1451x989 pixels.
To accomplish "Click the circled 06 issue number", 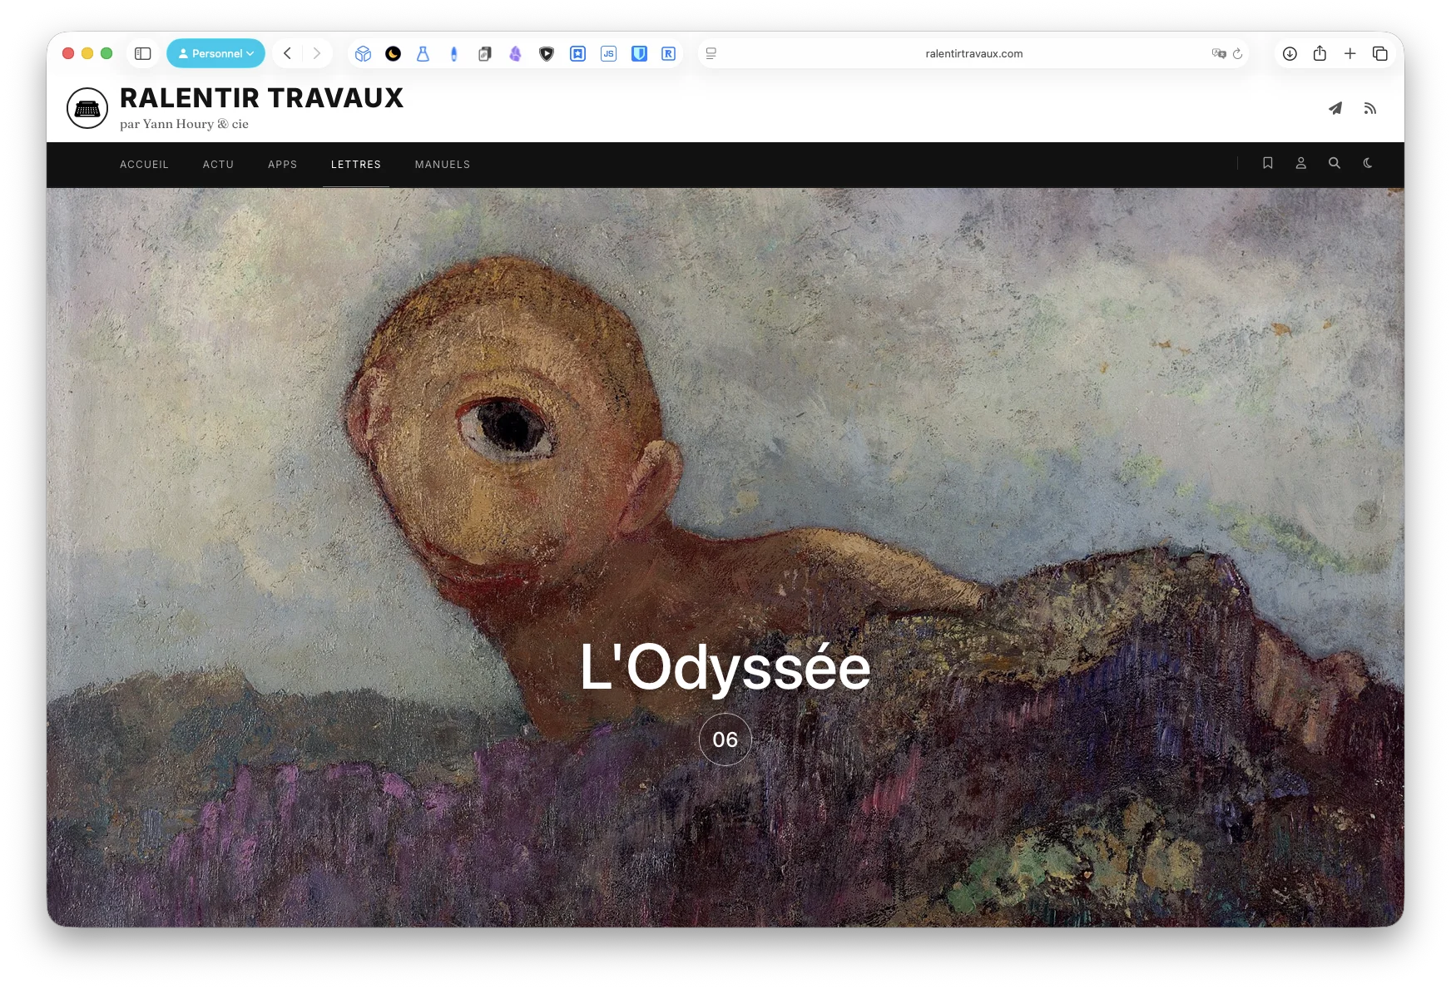I will coord(725,739).
